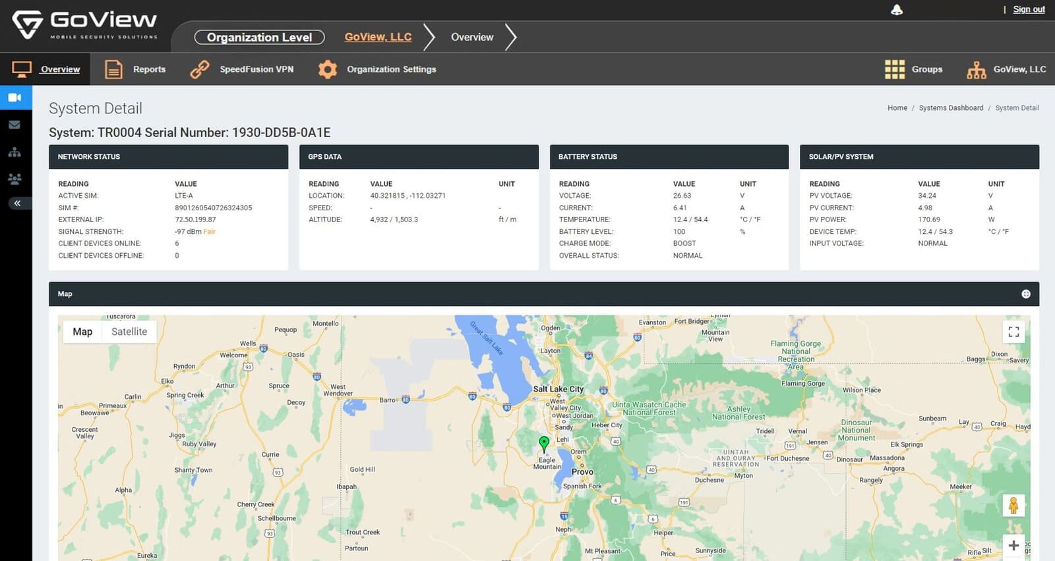
Task: Go to Home breadcrumb
Action: click(897, 108)
